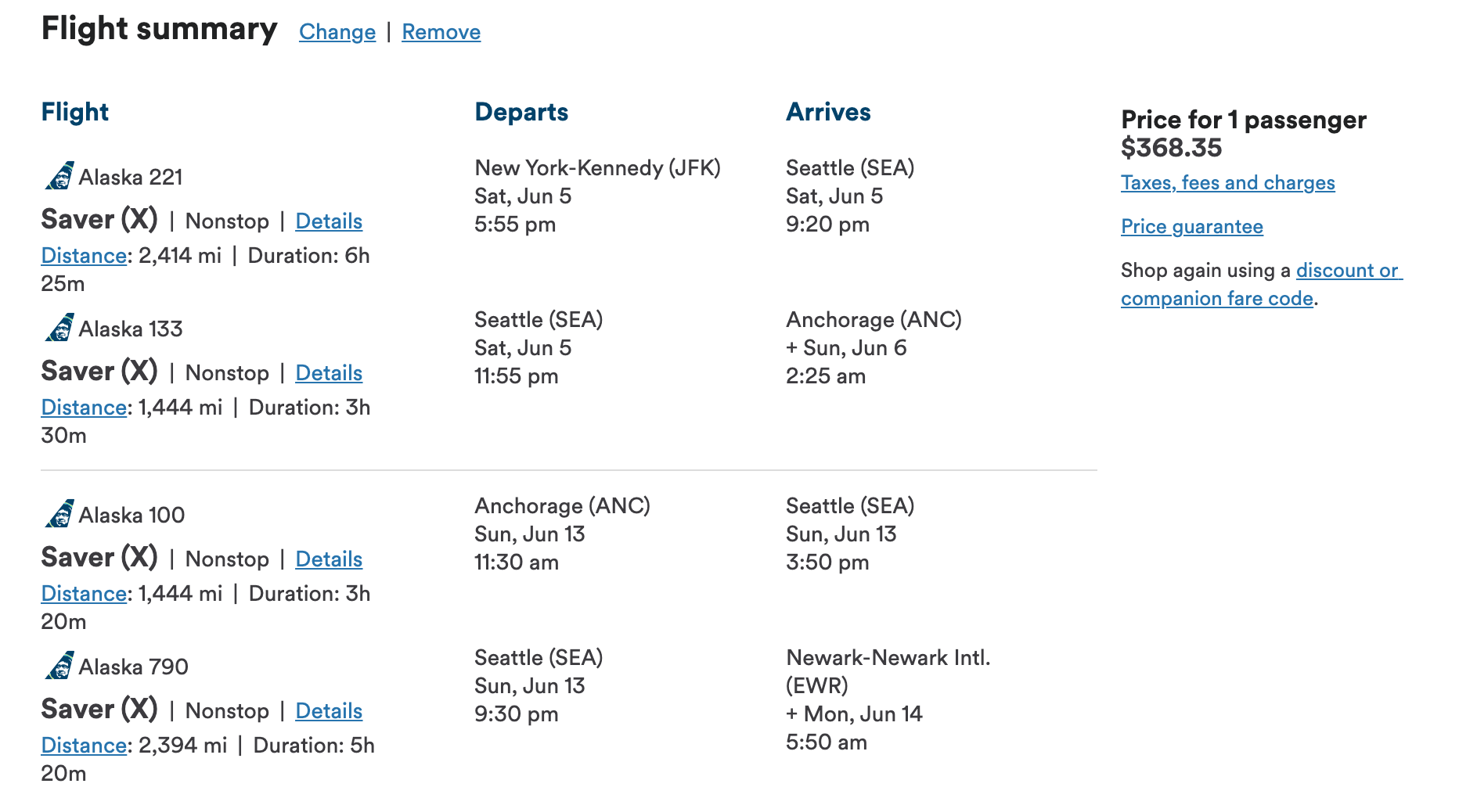Open Distance link under Alaska 100
The height and width of the screenshot is (798, 1459).
(84, 594)
